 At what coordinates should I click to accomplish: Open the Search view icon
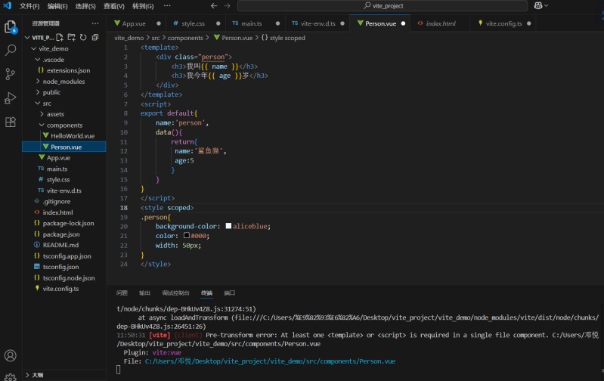11,50
